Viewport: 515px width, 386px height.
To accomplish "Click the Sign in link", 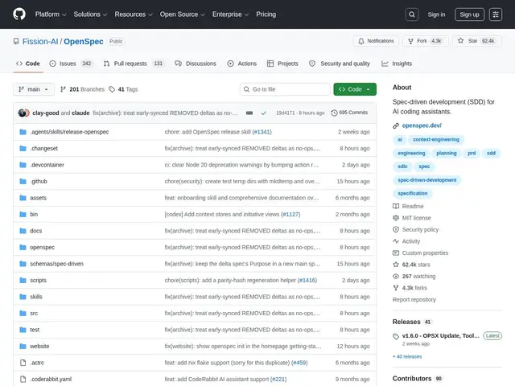I will pos(436,14).
